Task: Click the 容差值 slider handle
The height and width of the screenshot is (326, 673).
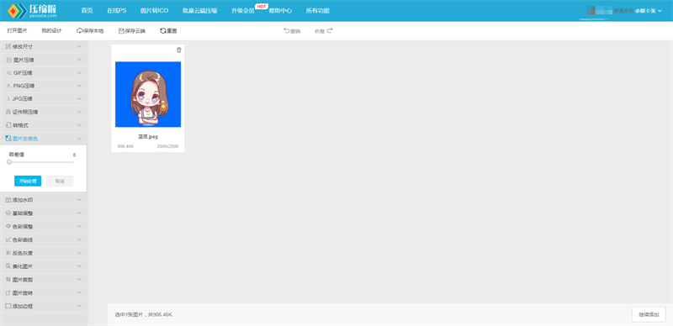Action: (9, 162)
